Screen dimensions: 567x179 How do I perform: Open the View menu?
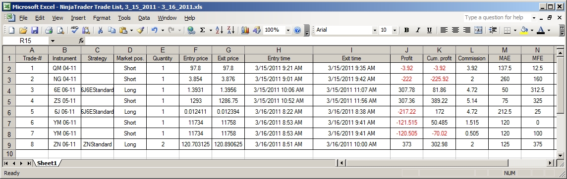[x=57, y=18]
